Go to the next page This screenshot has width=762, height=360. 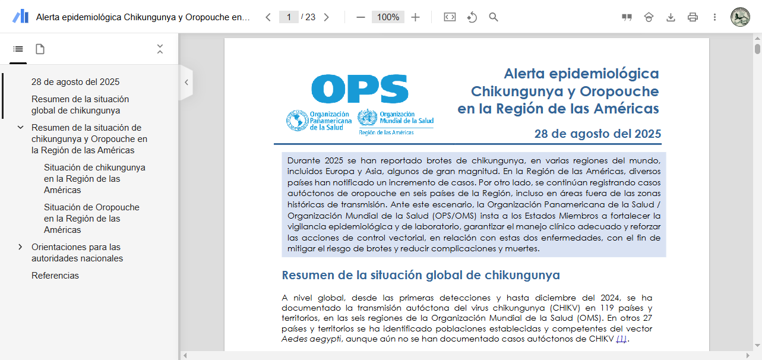[326, 17]
